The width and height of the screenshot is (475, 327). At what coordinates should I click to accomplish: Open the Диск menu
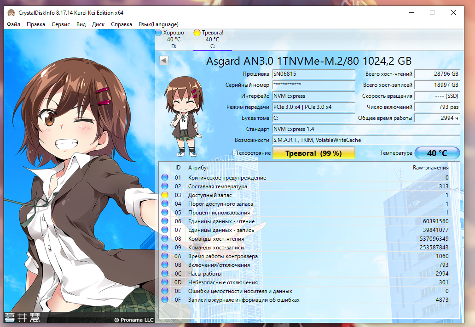[x=98, y=24]
